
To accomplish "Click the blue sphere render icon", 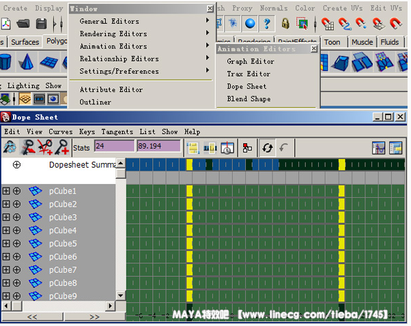I will point(251,24).
